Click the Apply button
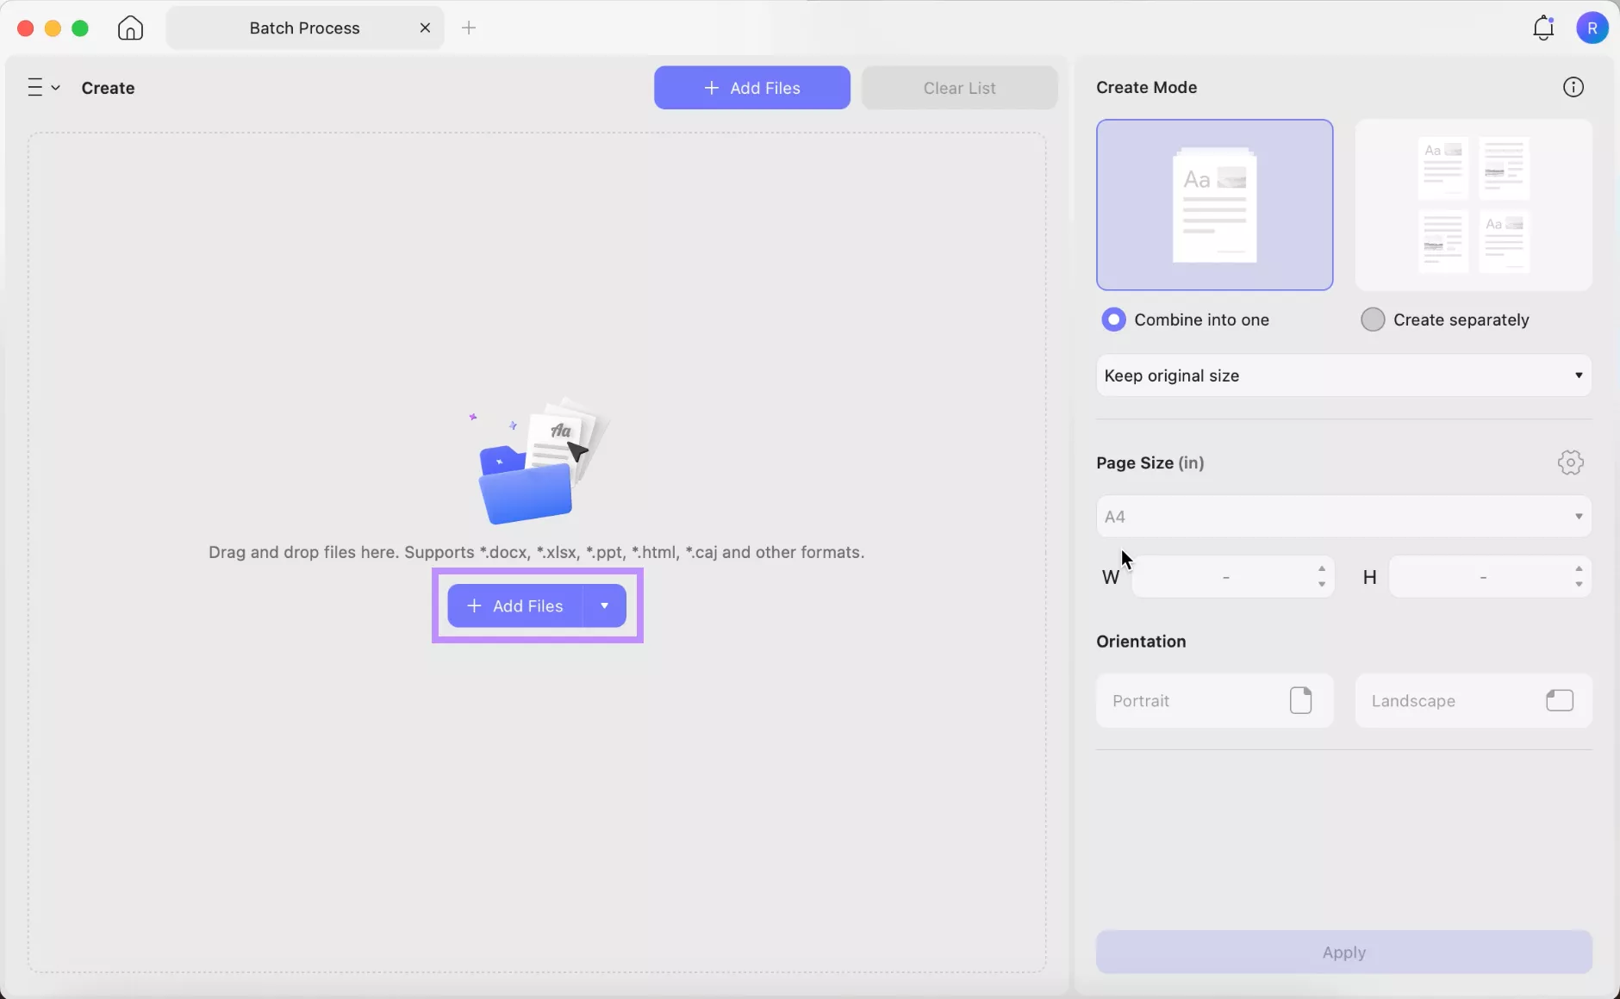Viewport: 1620px width, 999px height. [x=1343, y=952]
